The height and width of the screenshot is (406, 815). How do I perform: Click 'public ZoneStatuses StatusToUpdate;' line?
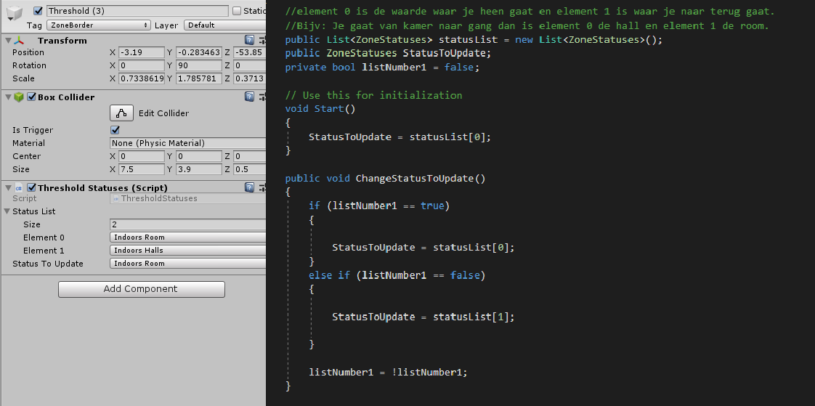(x=389, y=53)
